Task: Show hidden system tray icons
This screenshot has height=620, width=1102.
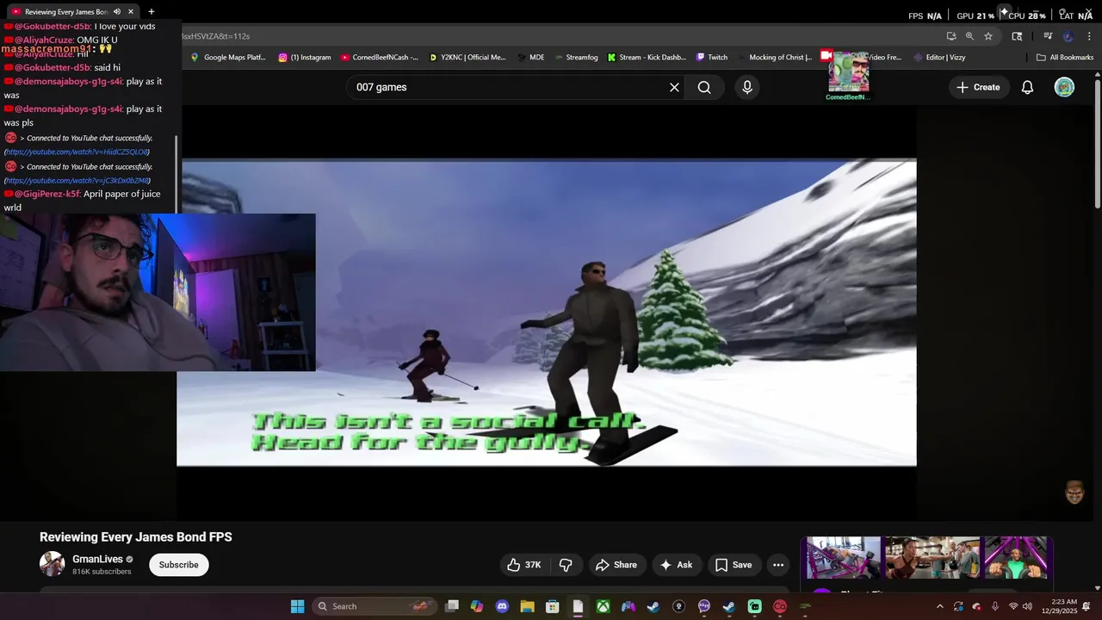Action: coord(939,606)
